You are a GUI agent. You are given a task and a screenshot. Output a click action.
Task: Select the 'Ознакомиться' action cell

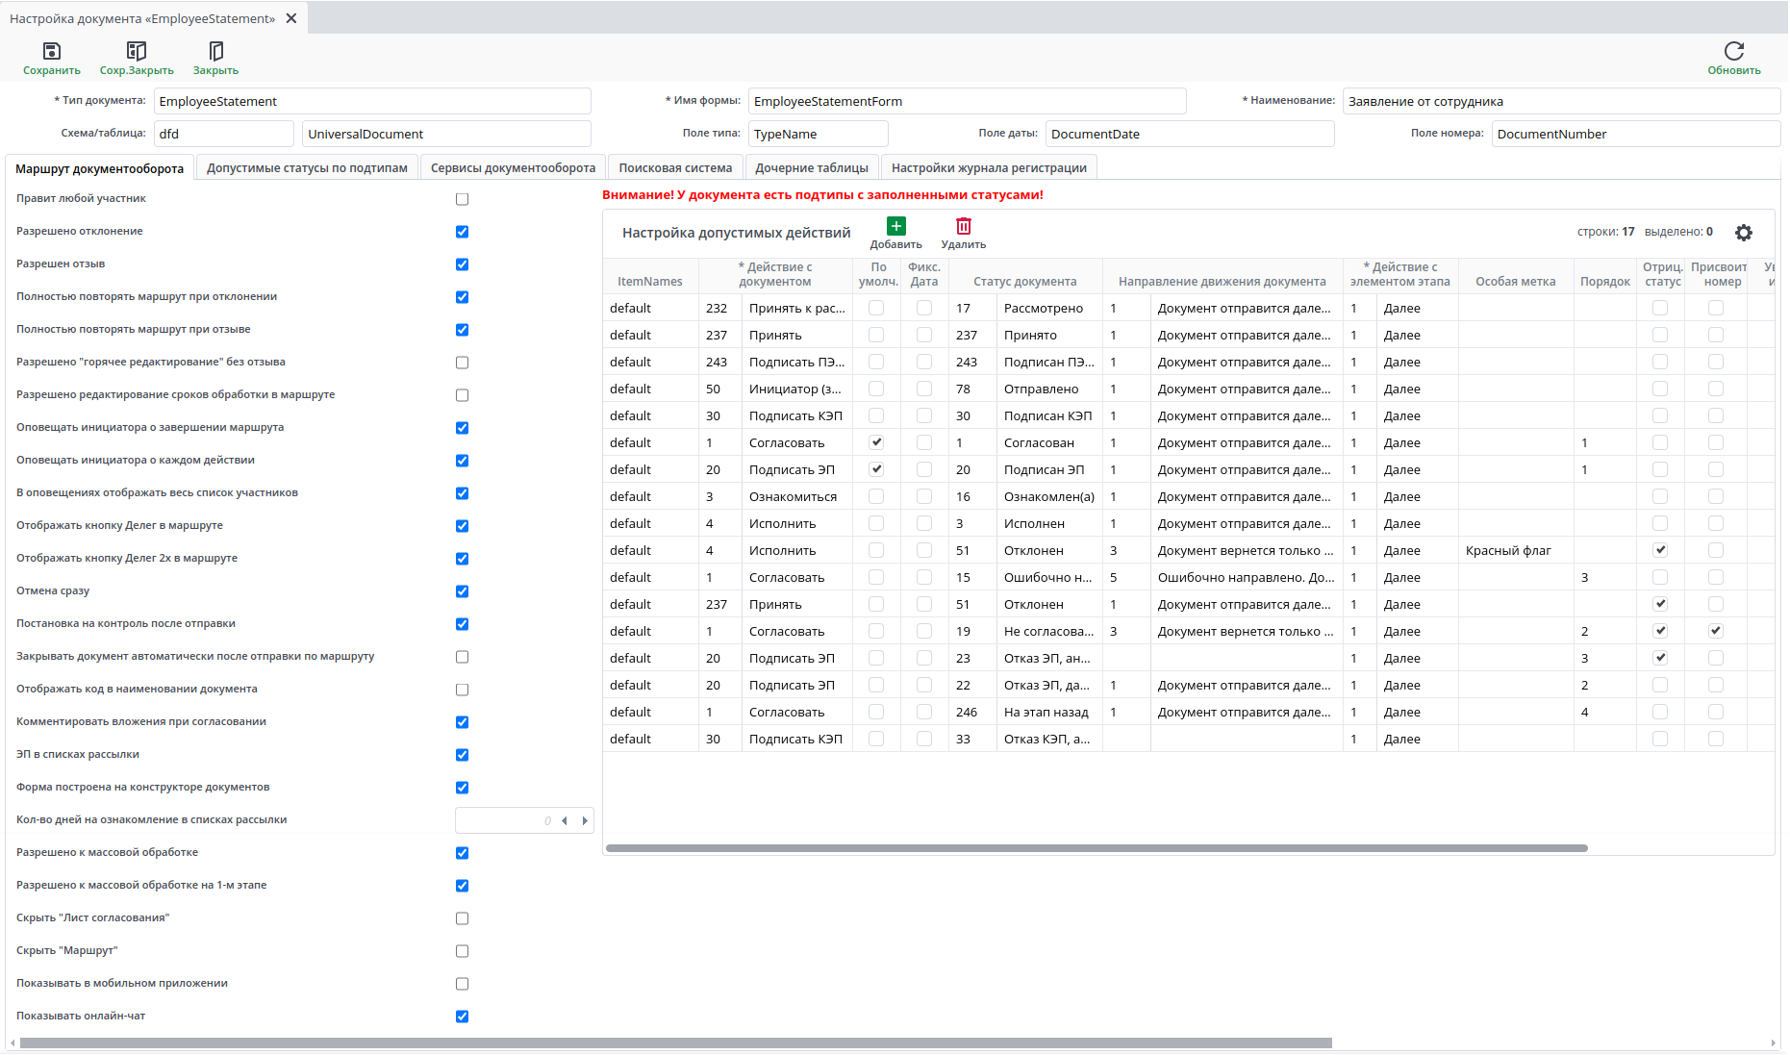tap(796, 496)
